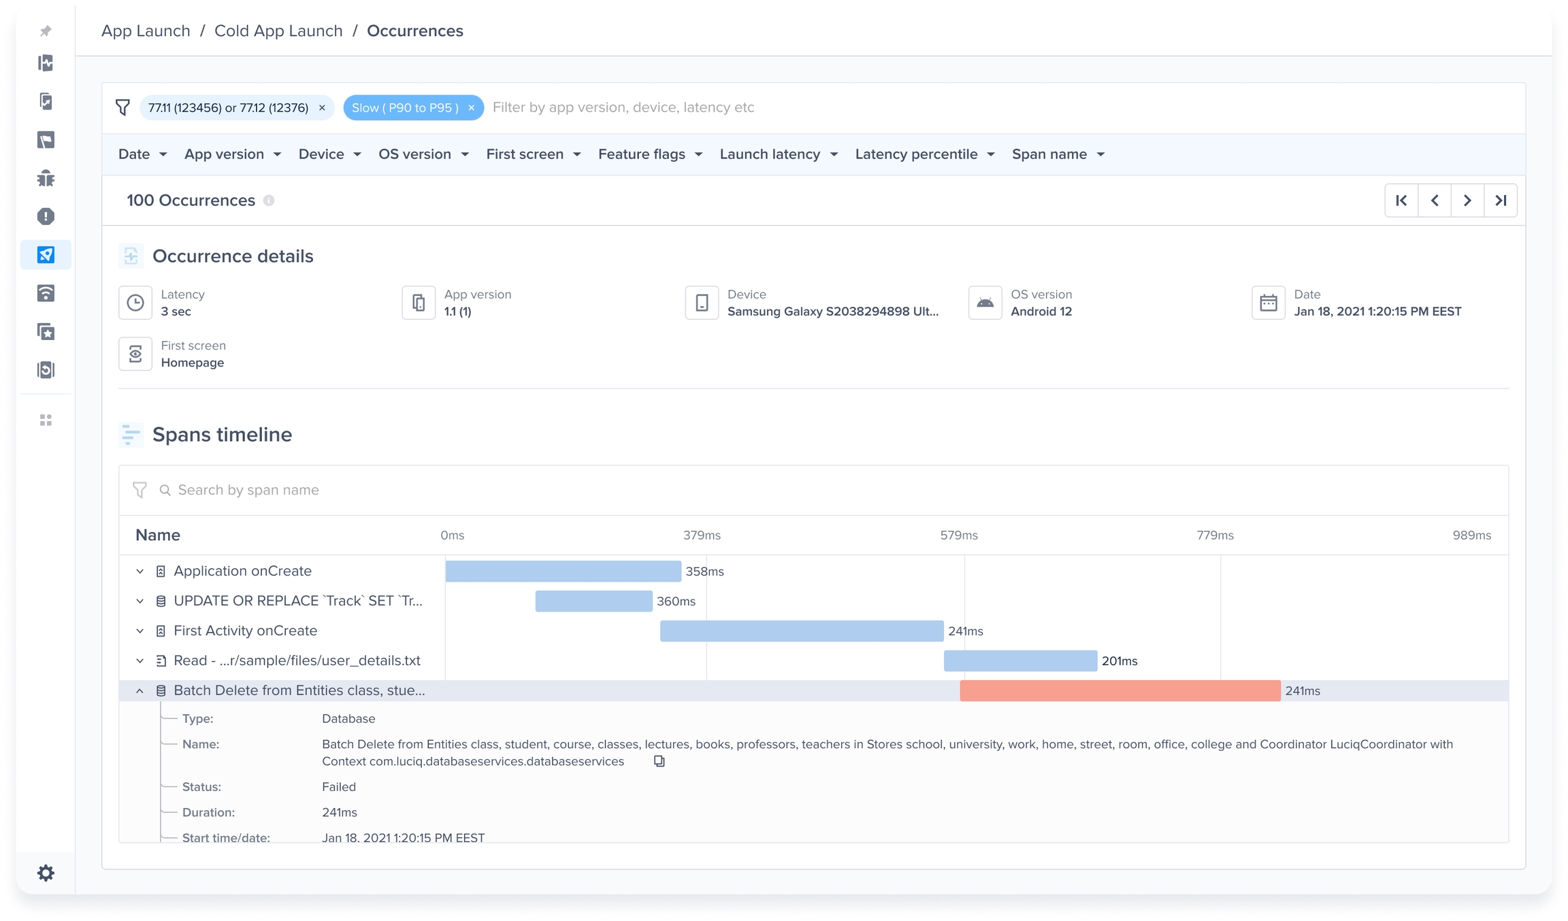Click the settings gear in sidebar
The image size is (1568, 921).
click(46, 873)
